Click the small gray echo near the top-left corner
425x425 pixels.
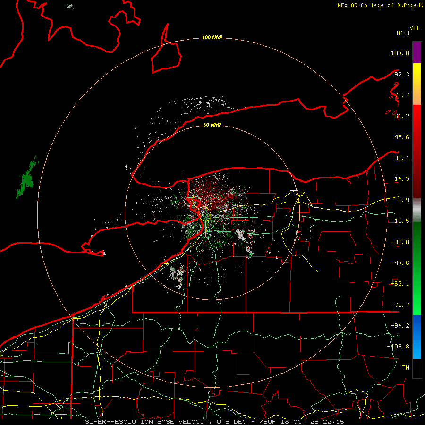coord(70,6)
